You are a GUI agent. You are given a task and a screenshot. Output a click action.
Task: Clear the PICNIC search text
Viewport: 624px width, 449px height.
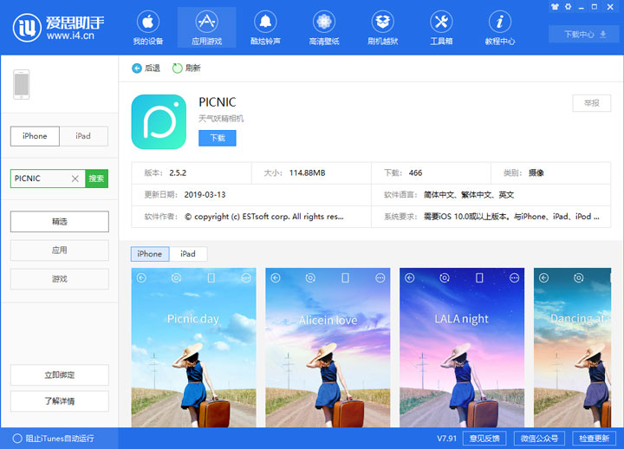click(x=75, y=179)
